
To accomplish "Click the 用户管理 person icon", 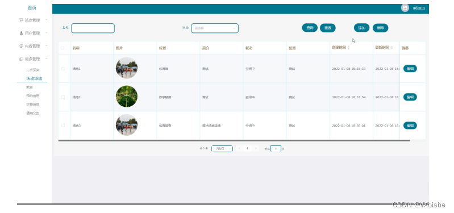I will pos(21,33).
